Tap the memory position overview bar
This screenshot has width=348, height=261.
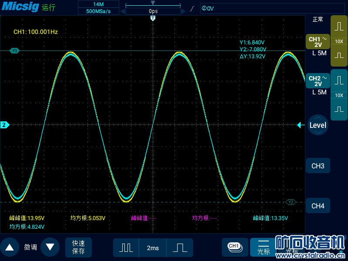point(153,5)
